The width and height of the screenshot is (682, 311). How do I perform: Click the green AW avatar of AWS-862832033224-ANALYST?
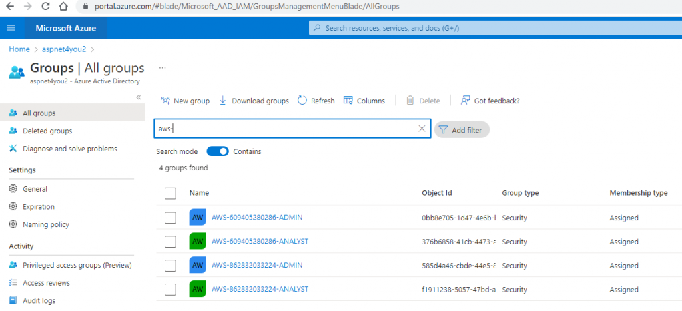coord(198,289)
